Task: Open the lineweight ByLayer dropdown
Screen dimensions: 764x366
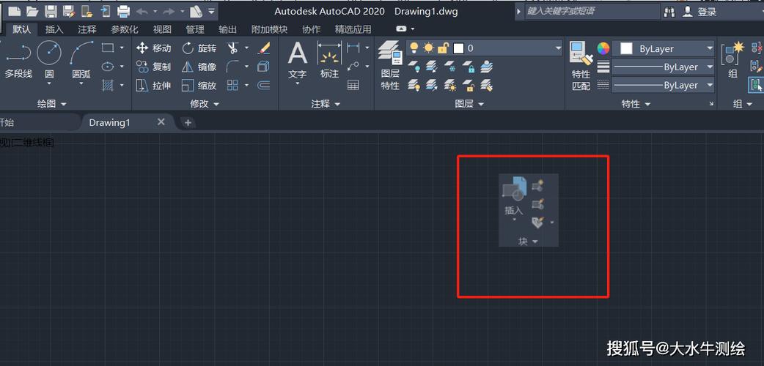Action: (664, 67)
